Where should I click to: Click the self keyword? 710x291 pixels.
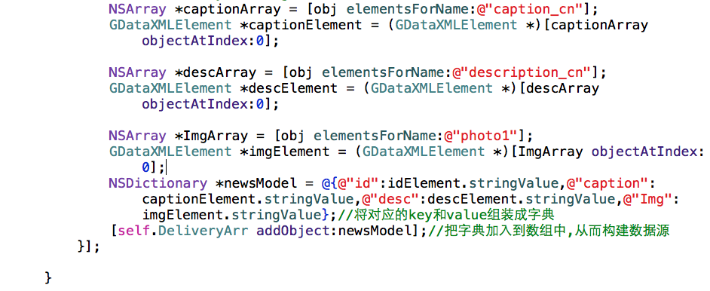point(133,231)
